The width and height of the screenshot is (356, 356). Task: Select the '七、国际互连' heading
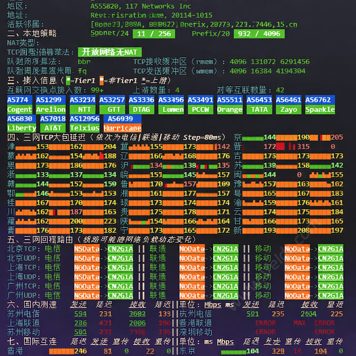(x=32, y=341)
